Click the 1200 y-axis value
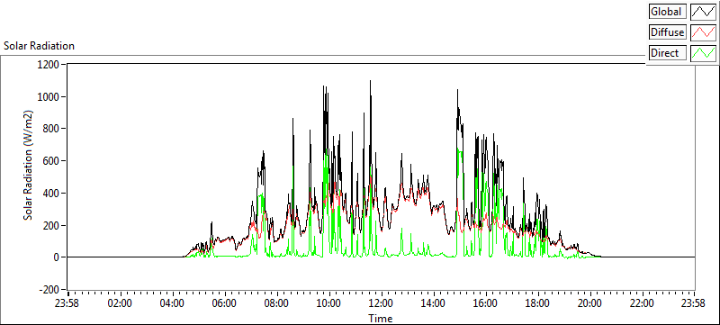The image size is (720, 325). click(x=49, y=64)
